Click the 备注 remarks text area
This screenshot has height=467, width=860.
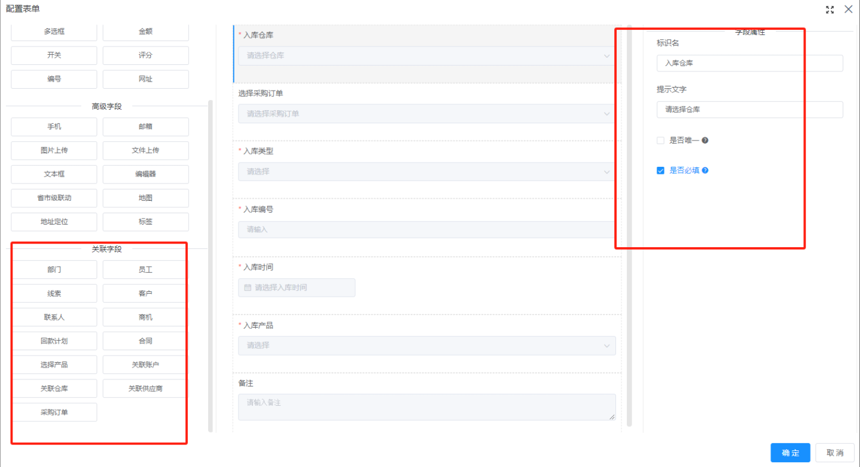tap(426, 406)
